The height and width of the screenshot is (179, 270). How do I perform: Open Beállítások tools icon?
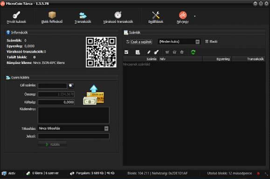pyautogui.click(x=156, y=15)
